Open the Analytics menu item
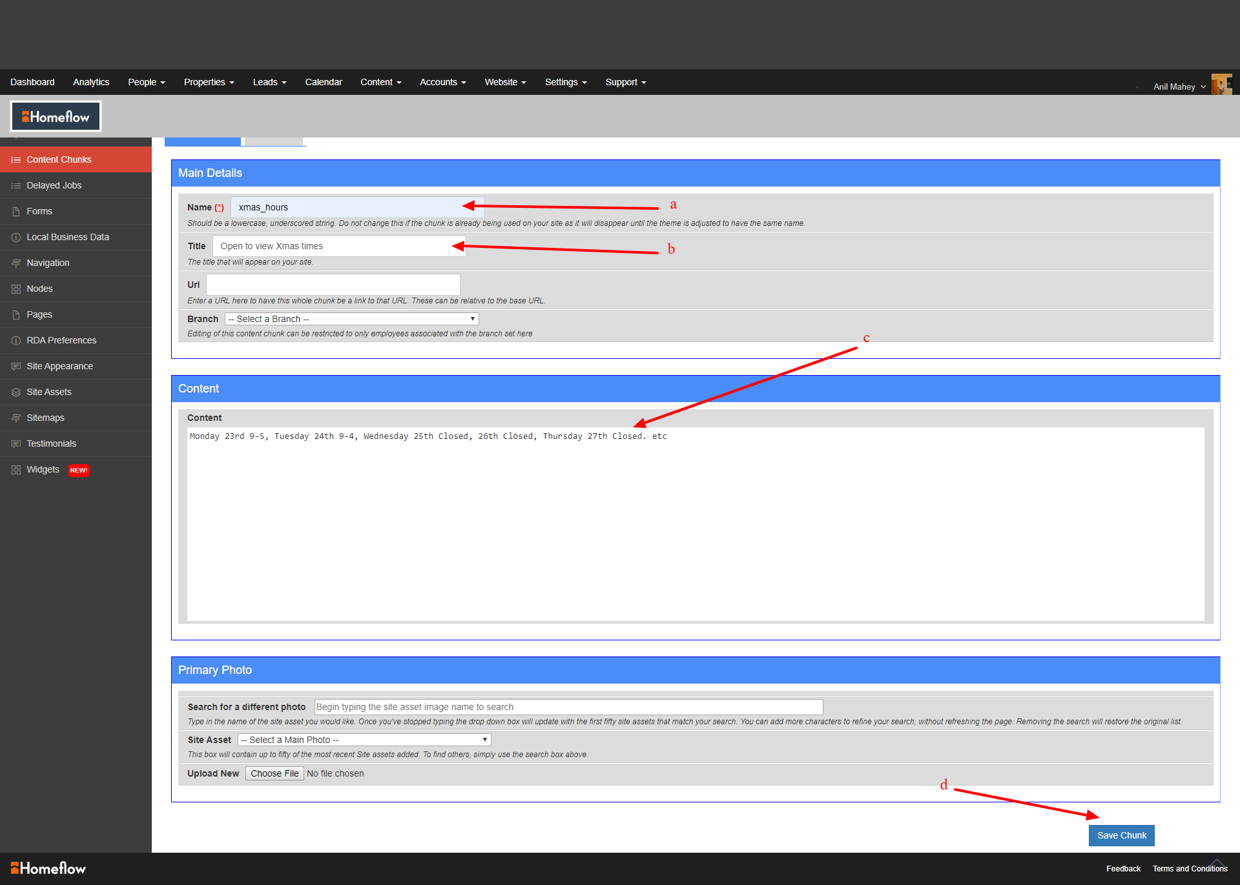 [x=91, y=82]
